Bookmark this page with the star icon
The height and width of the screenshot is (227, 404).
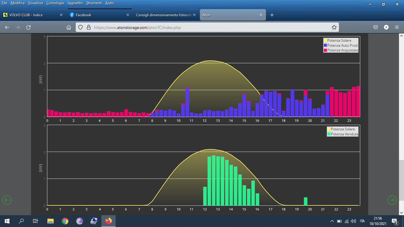(334, 27)
